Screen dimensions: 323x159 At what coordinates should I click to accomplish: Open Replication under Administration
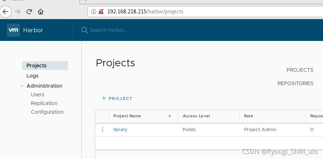(x=44, y=103)
